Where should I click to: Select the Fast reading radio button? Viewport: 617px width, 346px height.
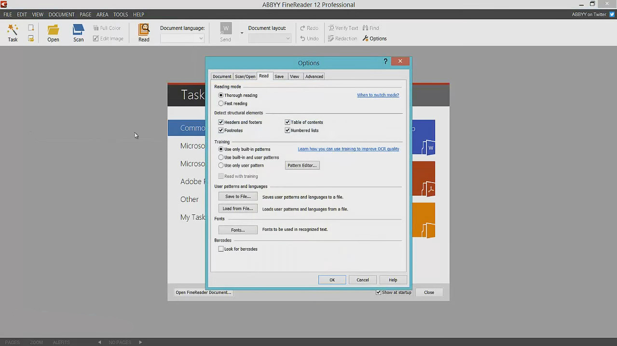[x=221, y=104]
